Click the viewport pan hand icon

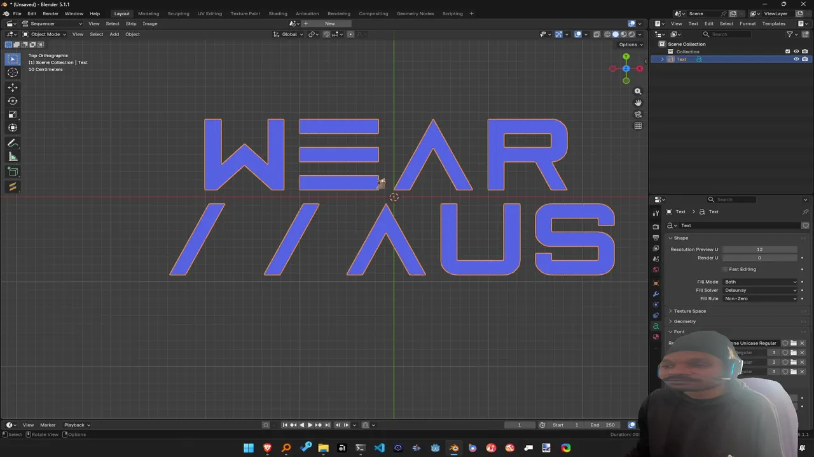(638, 103)
